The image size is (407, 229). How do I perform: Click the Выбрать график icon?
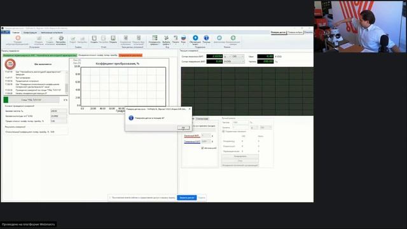pyautogui.click(x=167, y=38)
